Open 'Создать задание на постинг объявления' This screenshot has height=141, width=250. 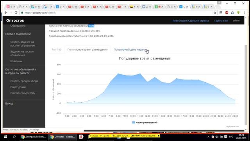(23, 43)
